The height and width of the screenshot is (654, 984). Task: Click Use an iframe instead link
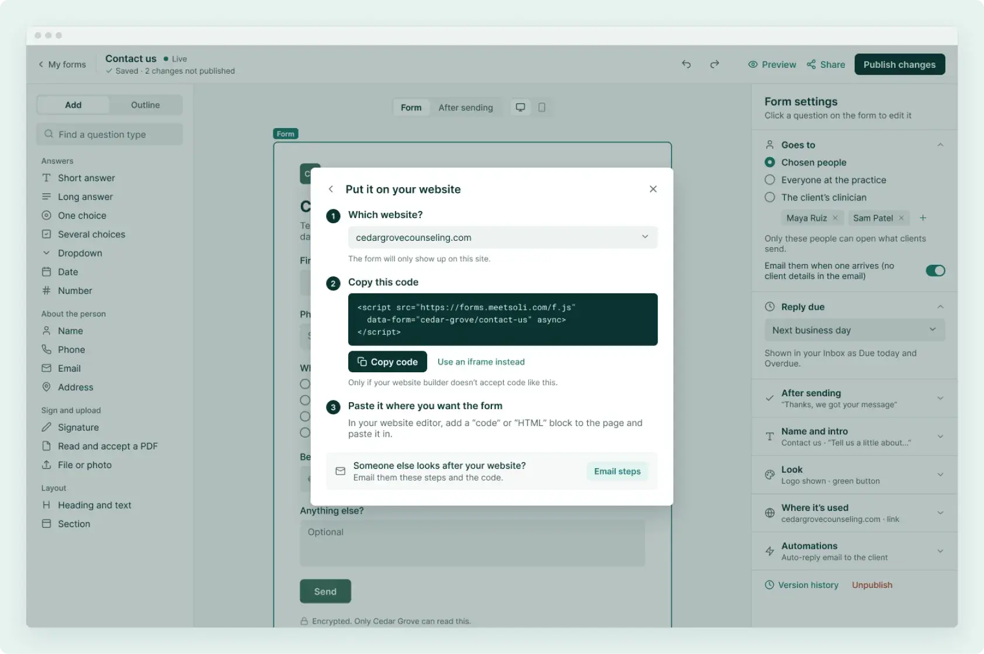(x=481, y=362)
